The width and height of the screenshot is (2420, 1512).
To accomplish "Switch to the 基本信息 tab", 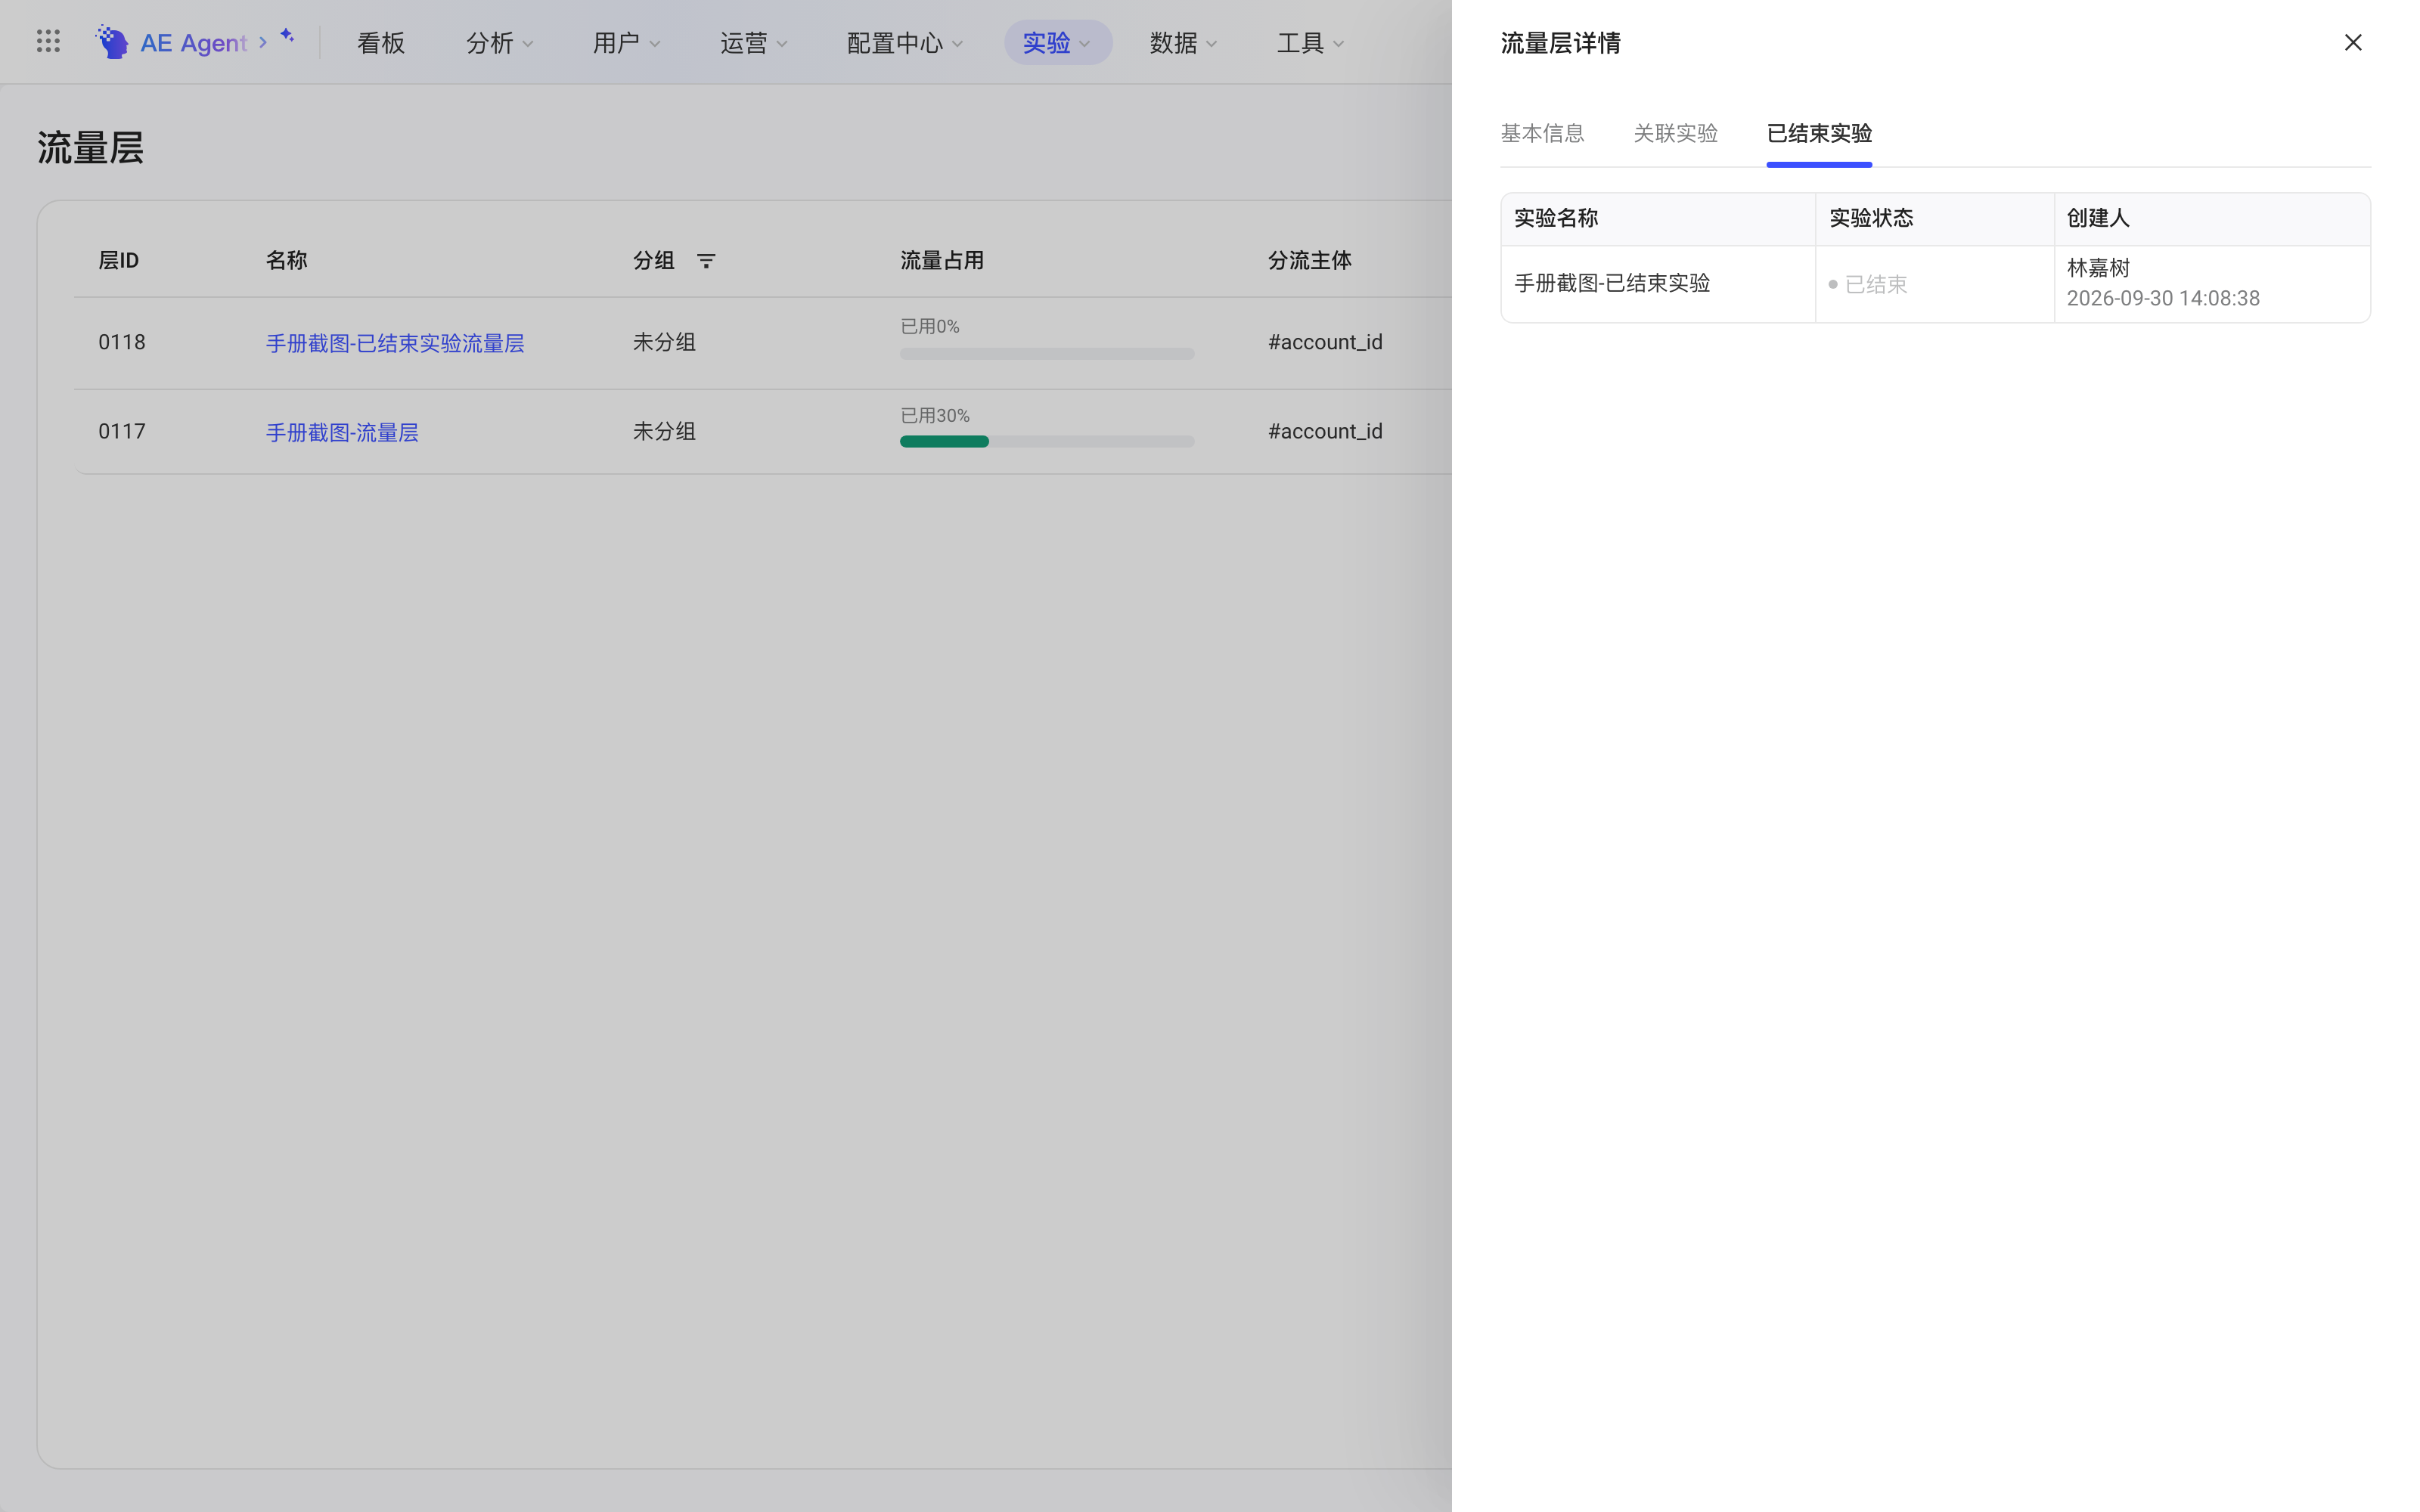I will coord(1542,133).
